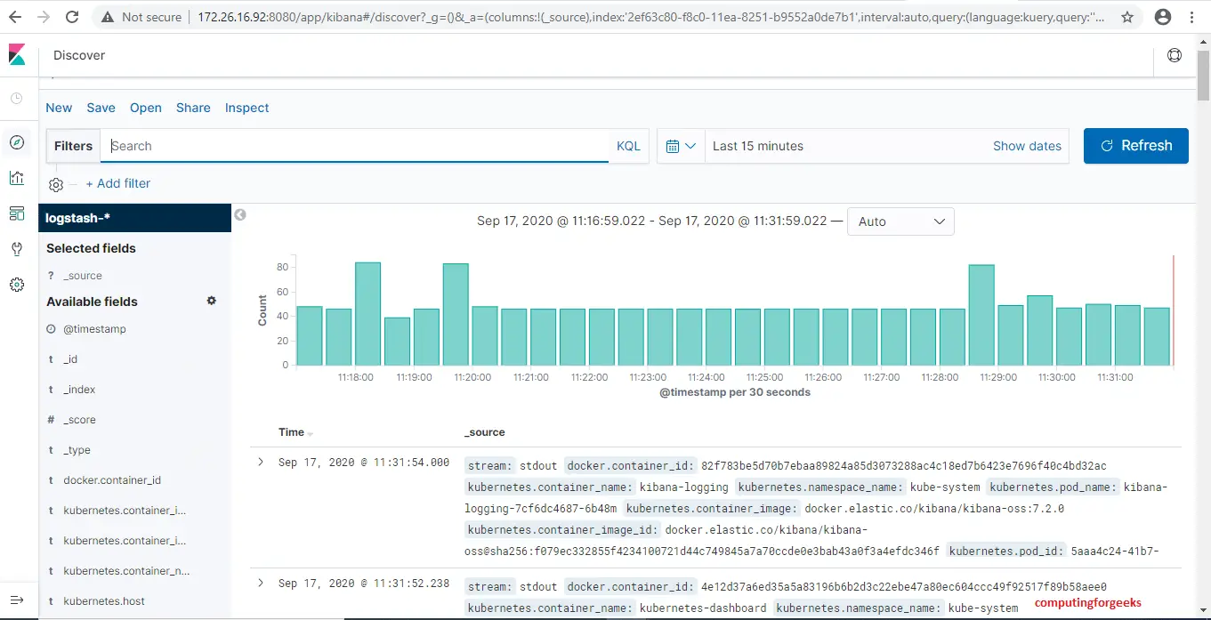Switch to the Inspect panel
Screen dimensions: 1211x620
click(x=246, y=108)
